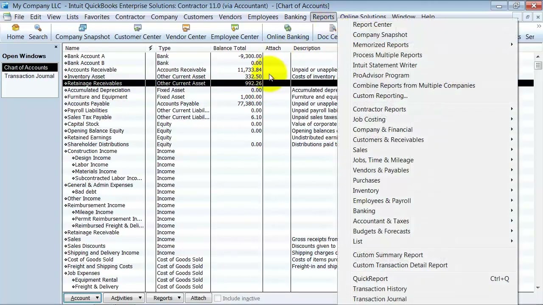The image size is (543, 305).
Task: Sort by Balance Total column header
Action: [237, 48]
